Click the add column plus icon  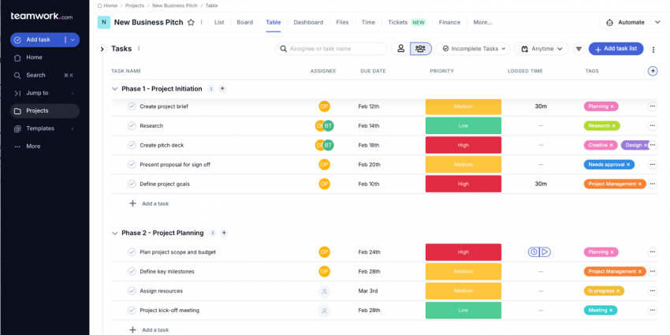coord(652,71)
